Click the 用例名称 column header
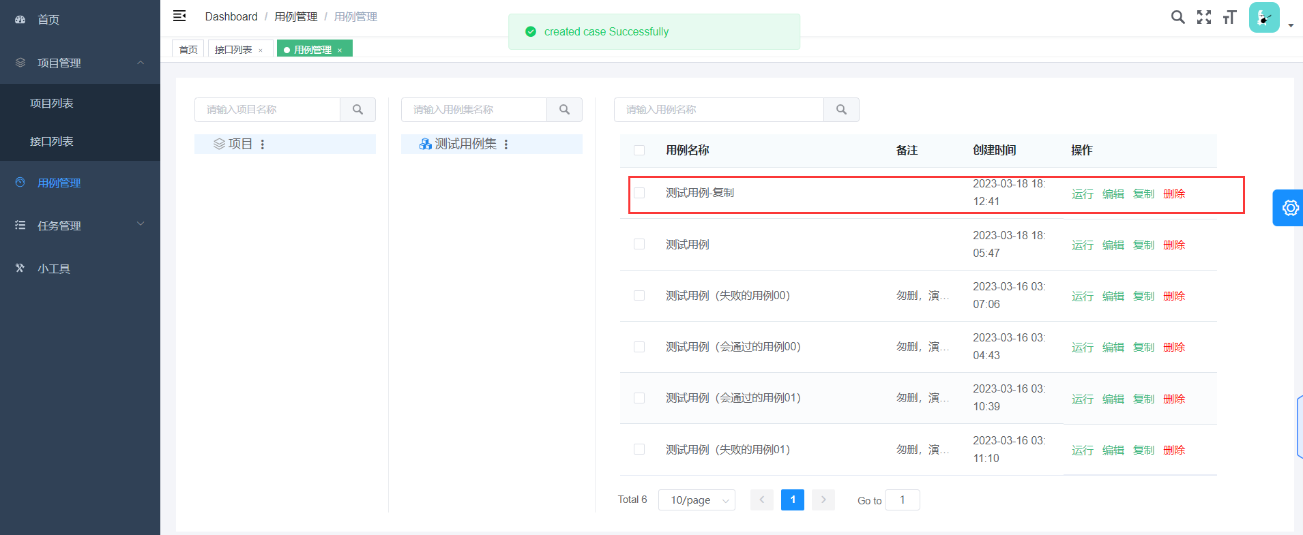1303x535 pixels. pyautogui.click(x=688, y=151)
